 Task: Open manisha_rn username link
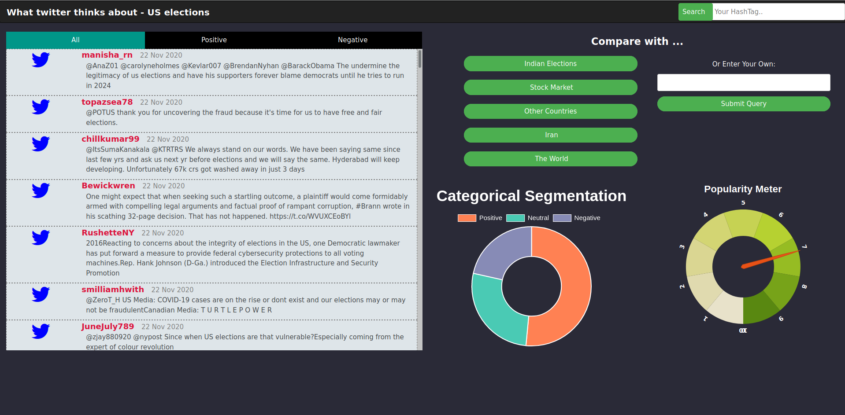[107, 55]
